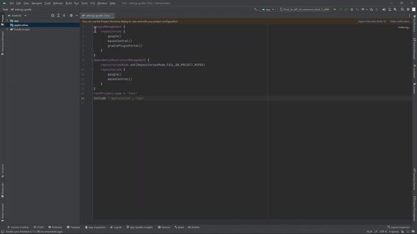Open the Help menu
This screenshot has width=417, height=234.
(x=113, y=3)
